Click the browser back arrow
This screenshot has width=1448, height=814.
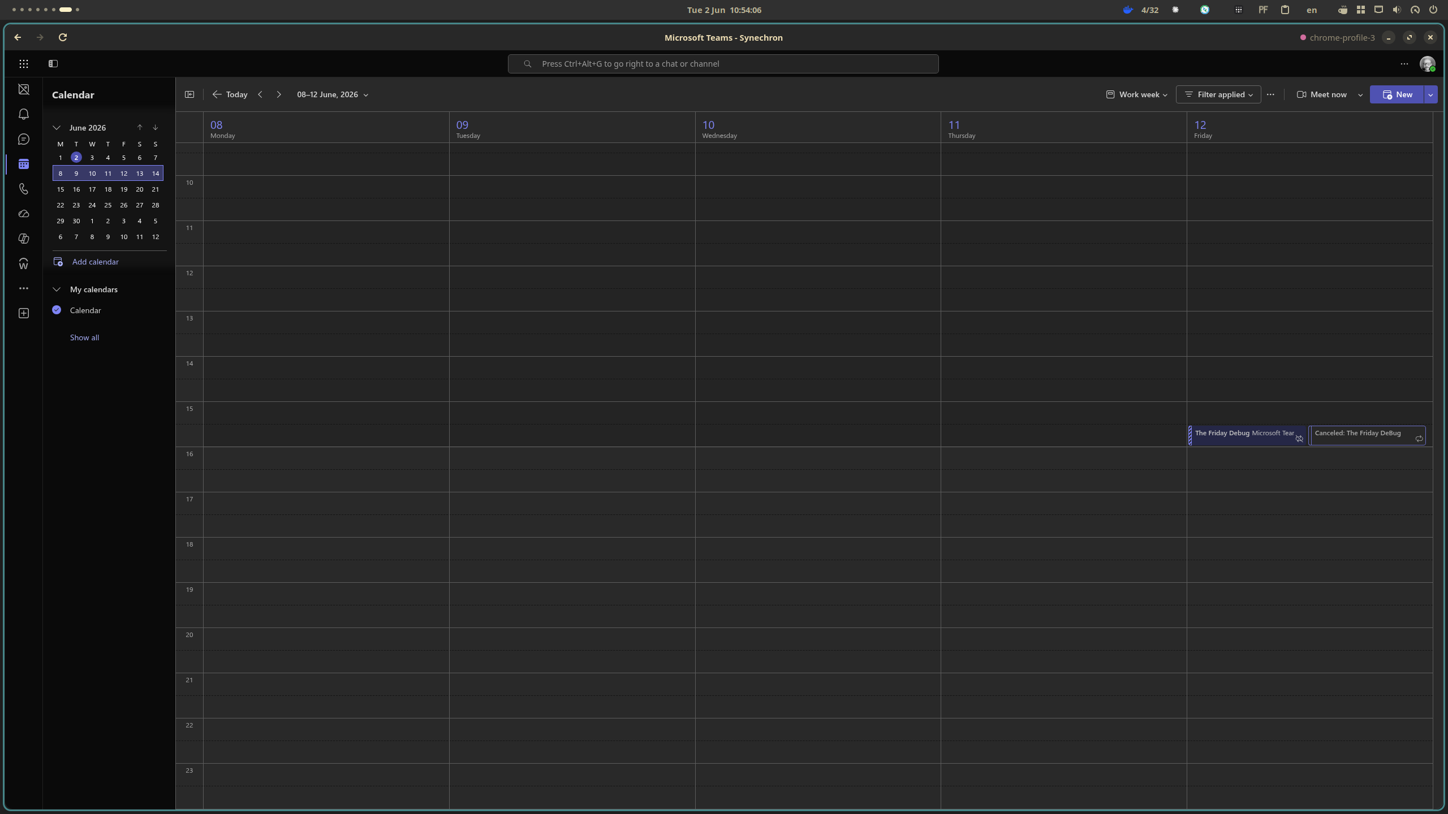point(18,37)
